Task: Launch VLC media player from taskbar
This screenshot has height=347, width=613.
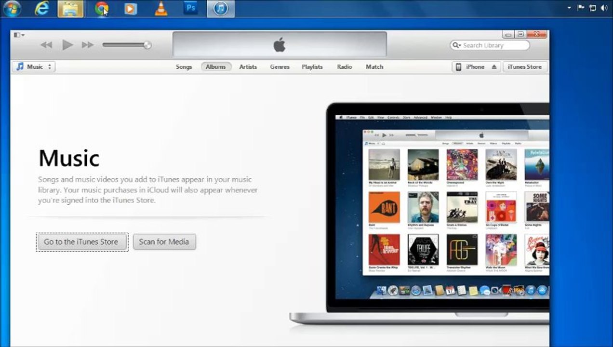Action: click(161, 8)
